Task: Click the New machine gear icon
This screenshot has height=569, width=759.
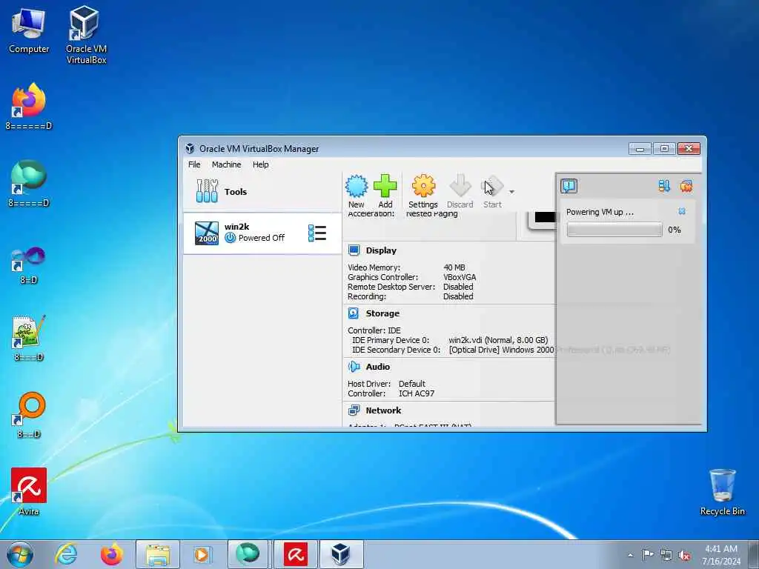Action: [357, 186]
